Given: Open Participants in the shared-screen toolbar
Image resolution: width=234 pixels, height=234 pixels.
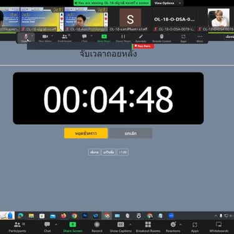Looking at the screenshot, I should 65,38.
